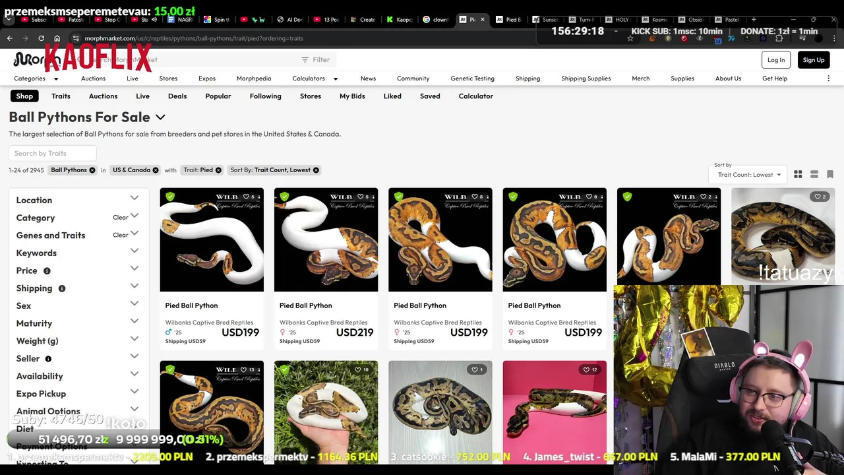
Task: Click the bookmark saved-search icon
Action: coord(830,174)
